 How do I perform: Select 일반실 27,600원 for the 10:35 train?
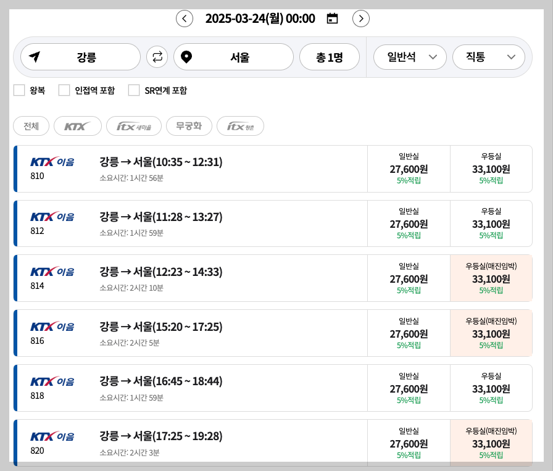409,169
